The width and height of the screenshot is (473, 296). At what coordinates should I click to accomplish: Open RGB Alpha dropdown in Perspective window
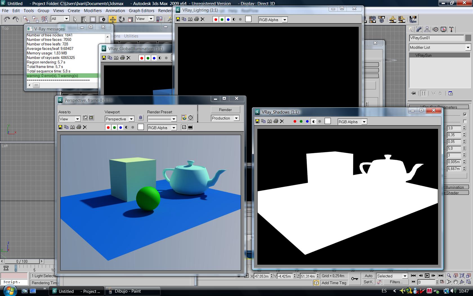coord(162,128)
